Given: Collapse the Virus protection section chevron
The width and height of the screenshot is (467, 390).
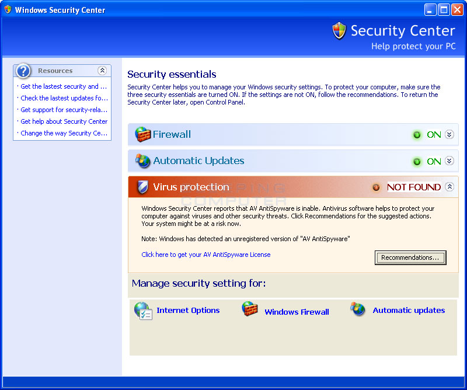Looking at the screenshot, I should tap(449, 187).
